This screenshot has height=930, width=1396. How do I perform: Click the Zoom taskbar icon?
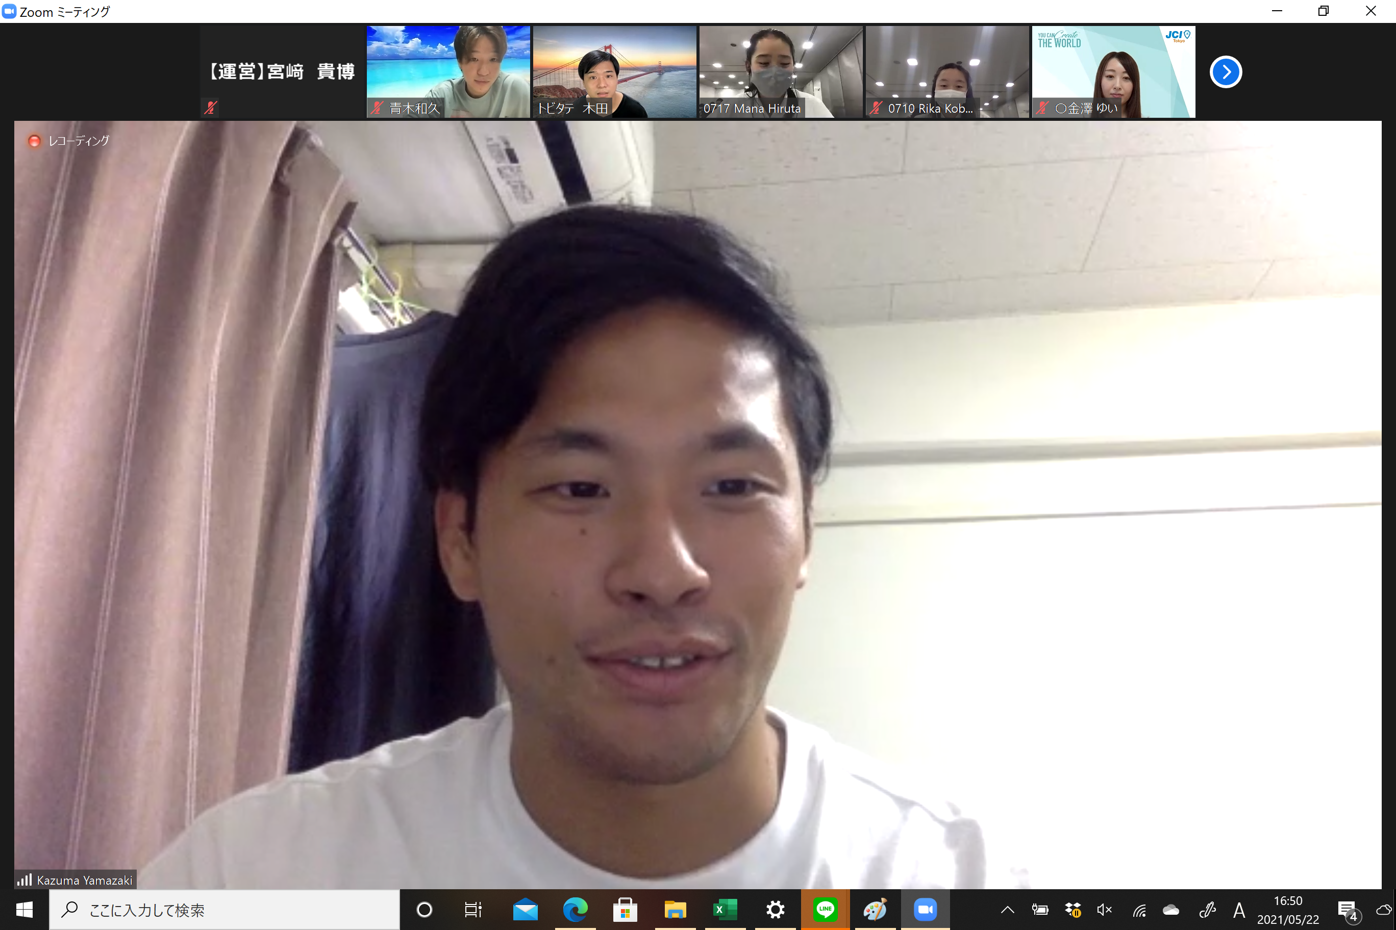click(x=925, y=909)
